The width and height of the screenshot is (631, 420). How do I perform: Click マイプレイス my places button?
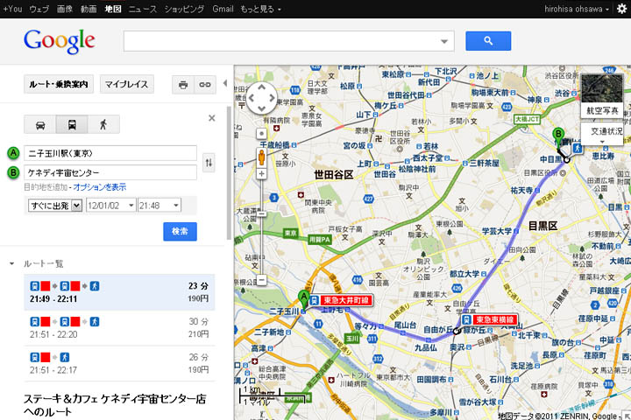[127, 84]
